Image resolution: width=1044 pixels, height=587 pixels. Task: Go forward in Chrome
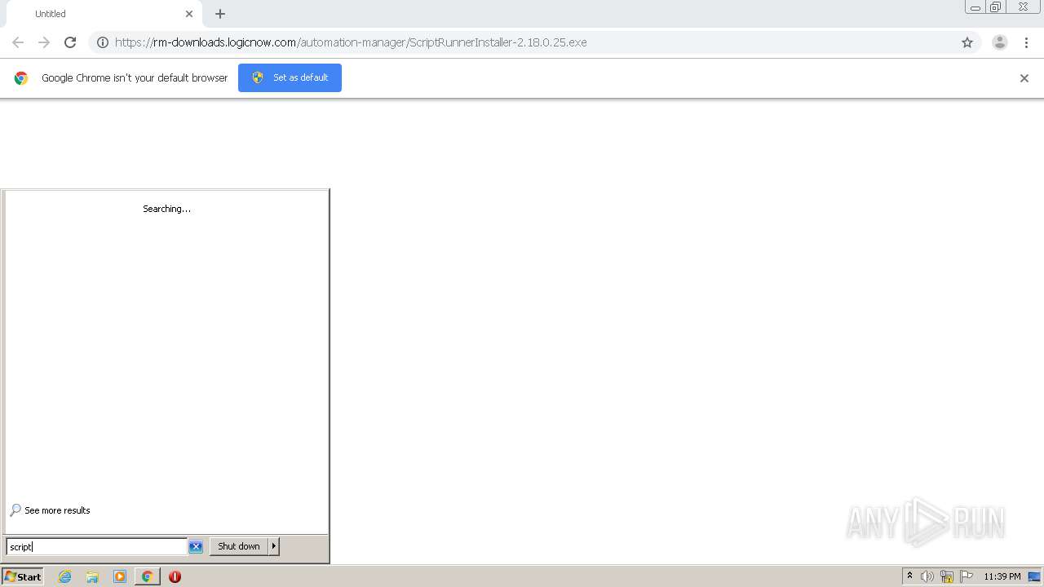pos(44,42)
